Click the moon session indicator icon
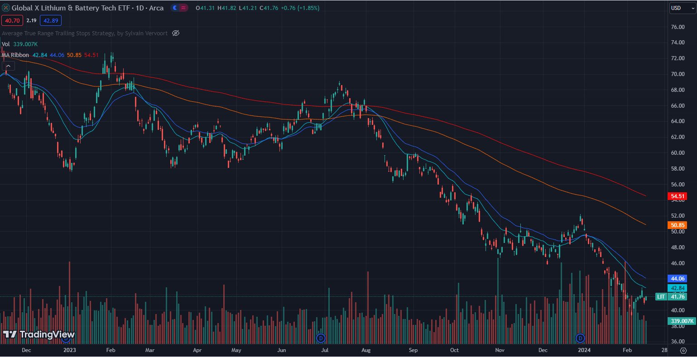 click(175, 8)
